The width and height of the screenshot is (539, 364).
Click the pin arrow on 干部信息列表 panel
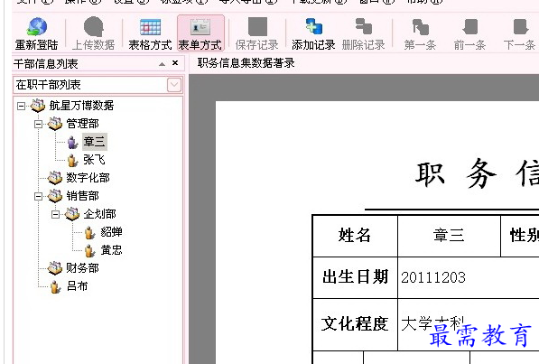162,64
